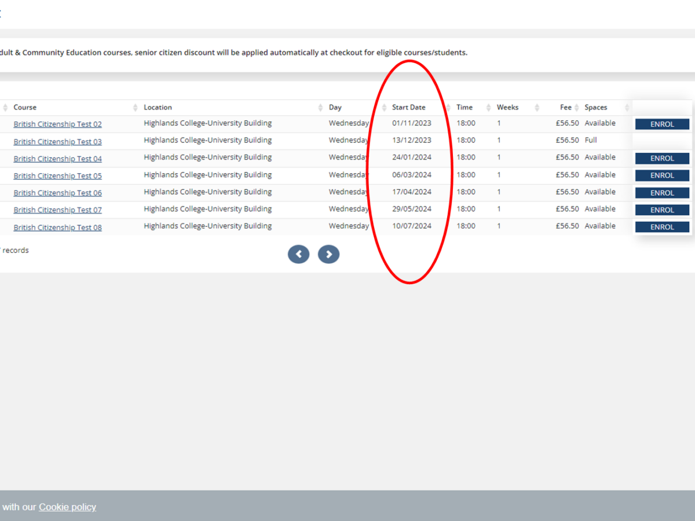Click the £56.50 fee in Test 03 row
This screenshot has width=695, height=521.
point(567,140)
